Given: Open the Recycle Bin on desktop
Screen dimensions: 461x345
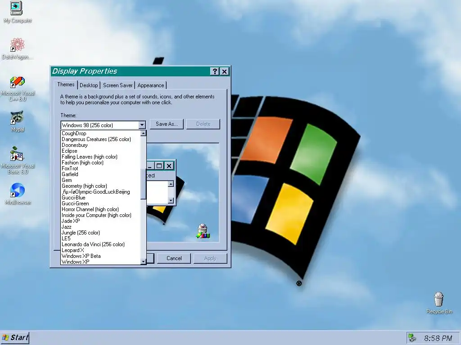Looking at the screenshot, I should (x=439, y=303).
